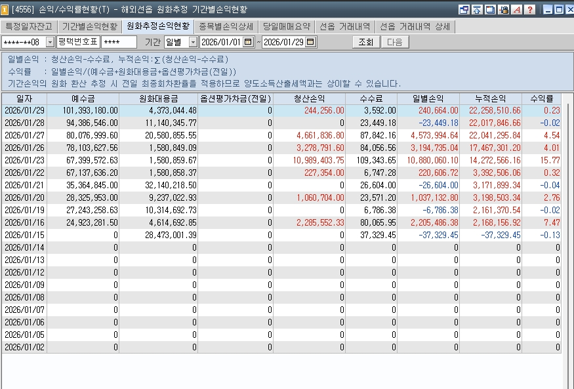Click the account name field 평택번호표
Viewport: 574px width, 389px height.
click(78, 42)
